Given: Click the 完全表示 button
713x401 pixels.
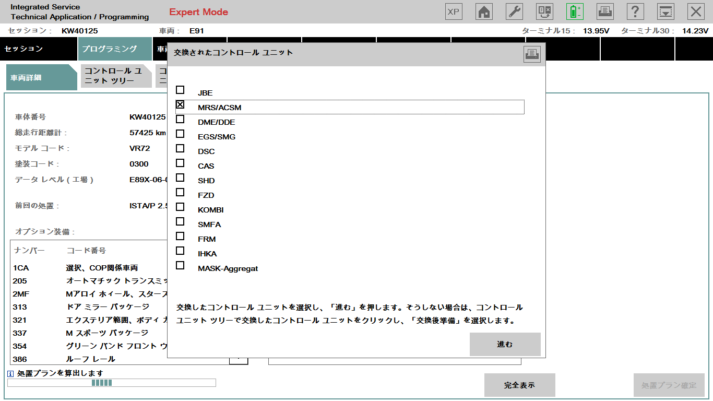Looking at the screenshot, I should point(519,385).
